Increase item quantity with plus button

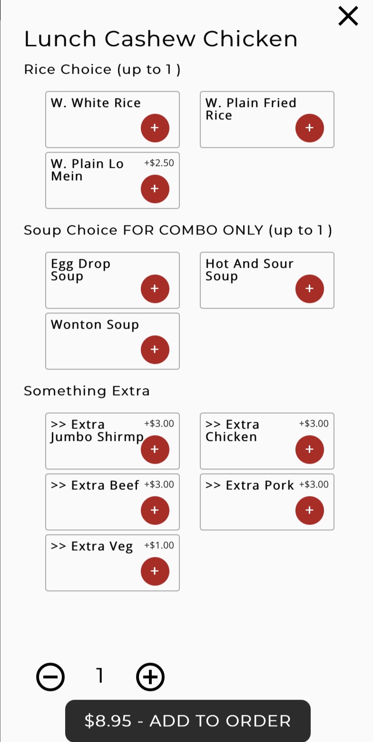[x=150, y=676]
